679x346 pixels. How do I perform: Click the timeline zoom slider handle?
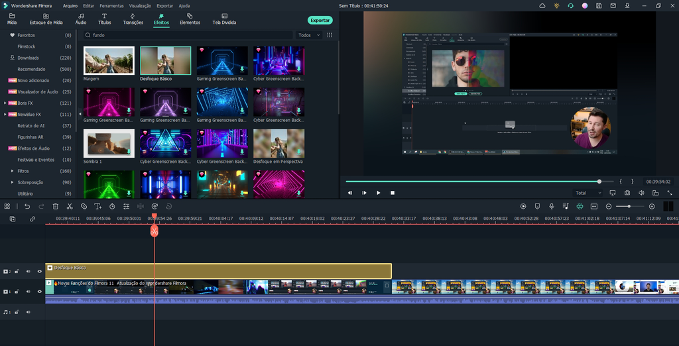[629, 207]
